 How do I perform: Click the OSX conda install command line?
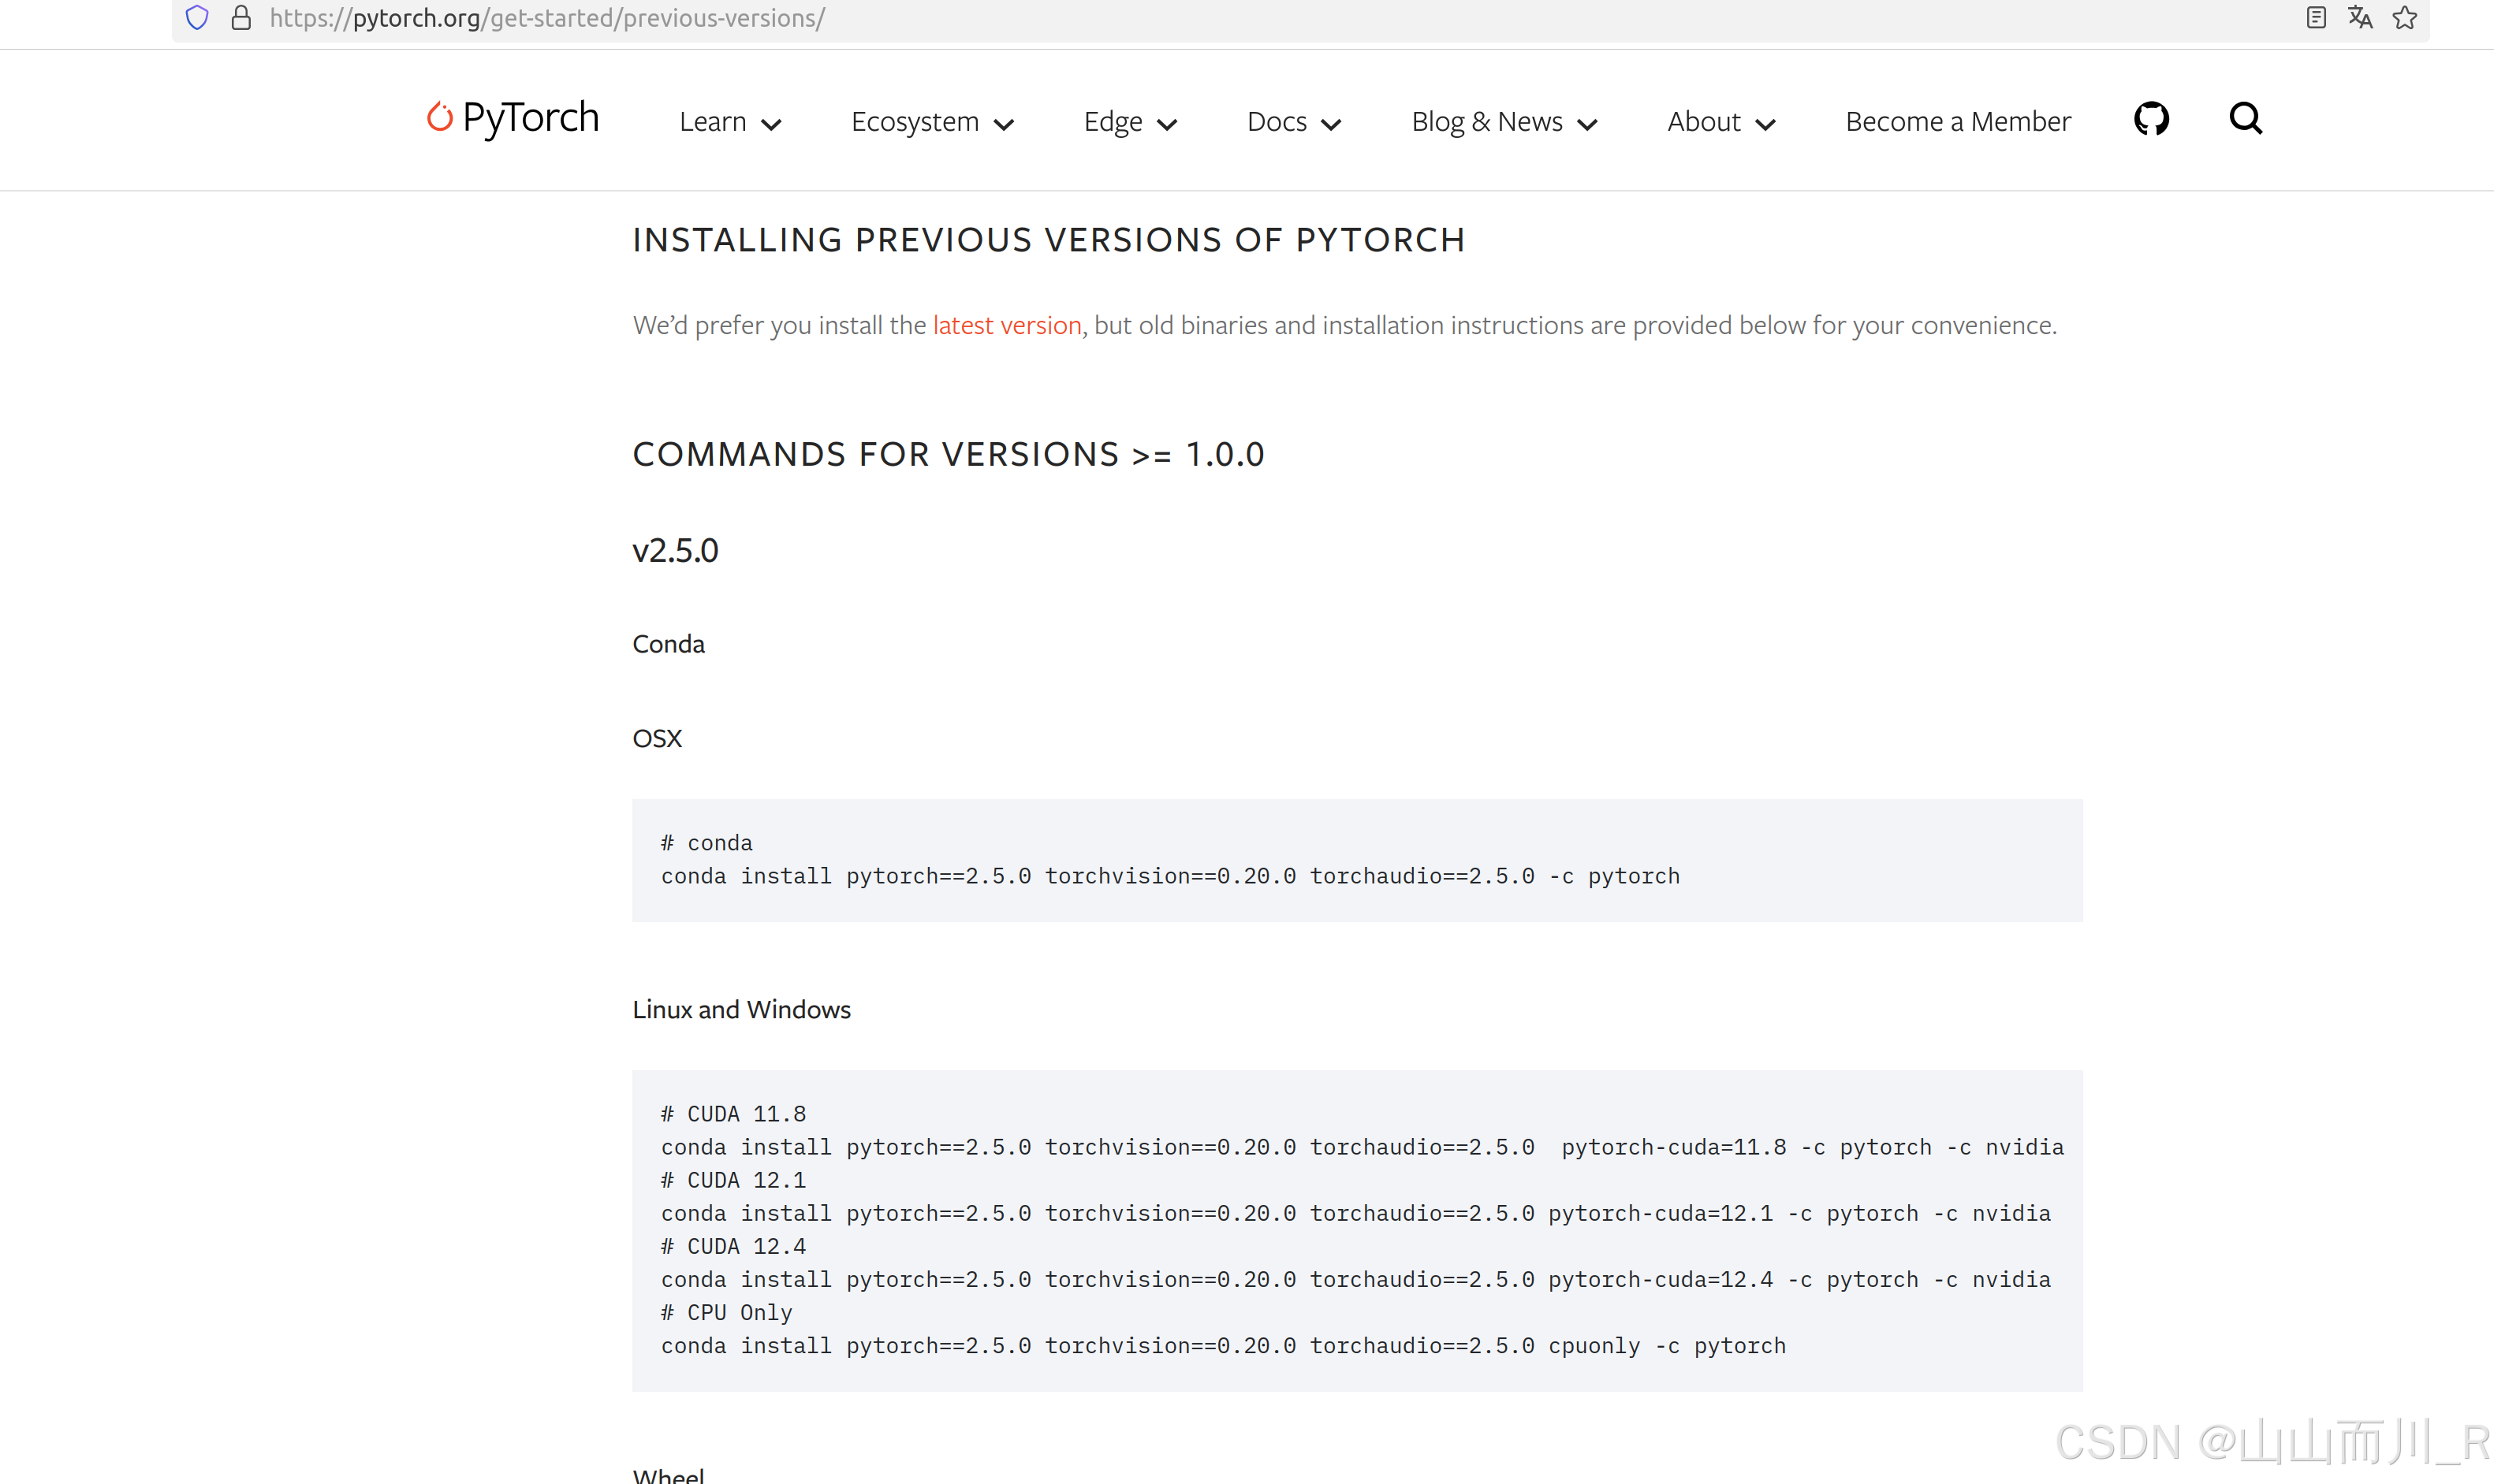point(1170,876)
